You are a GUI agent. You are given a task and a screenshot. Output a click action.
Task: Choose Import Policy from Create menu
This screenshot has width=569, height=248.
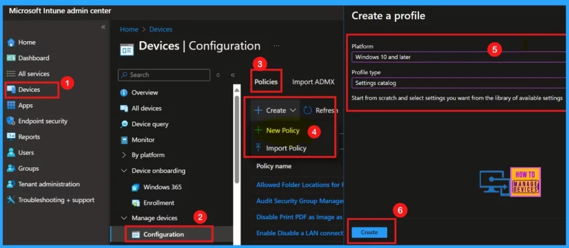[x=286, y=148]
